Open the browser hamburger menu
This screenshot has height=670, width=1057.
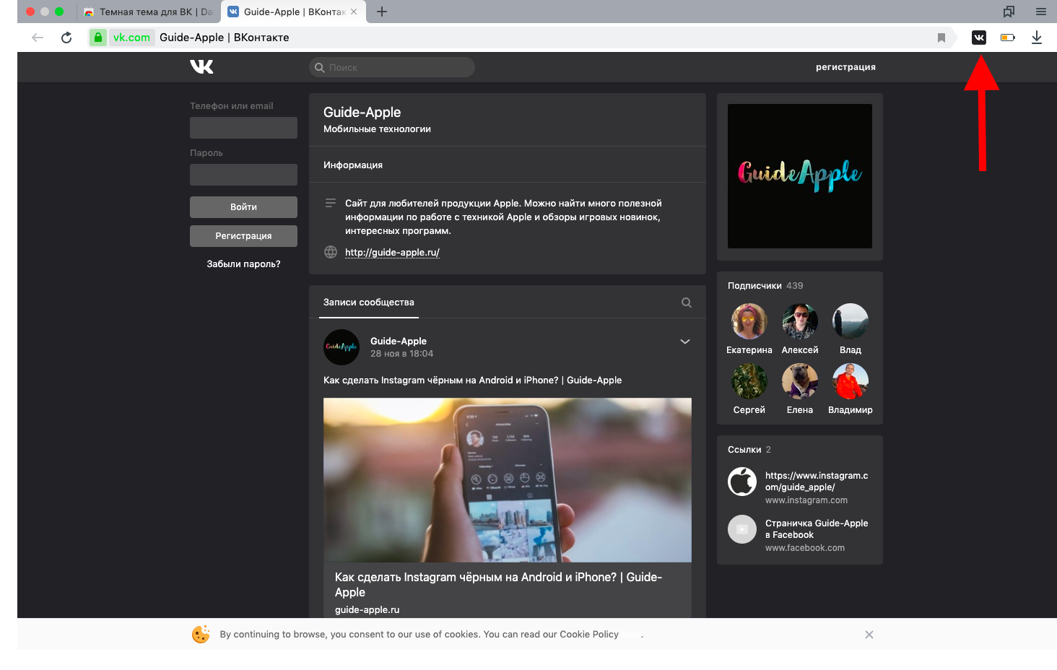coord(1041,12)
